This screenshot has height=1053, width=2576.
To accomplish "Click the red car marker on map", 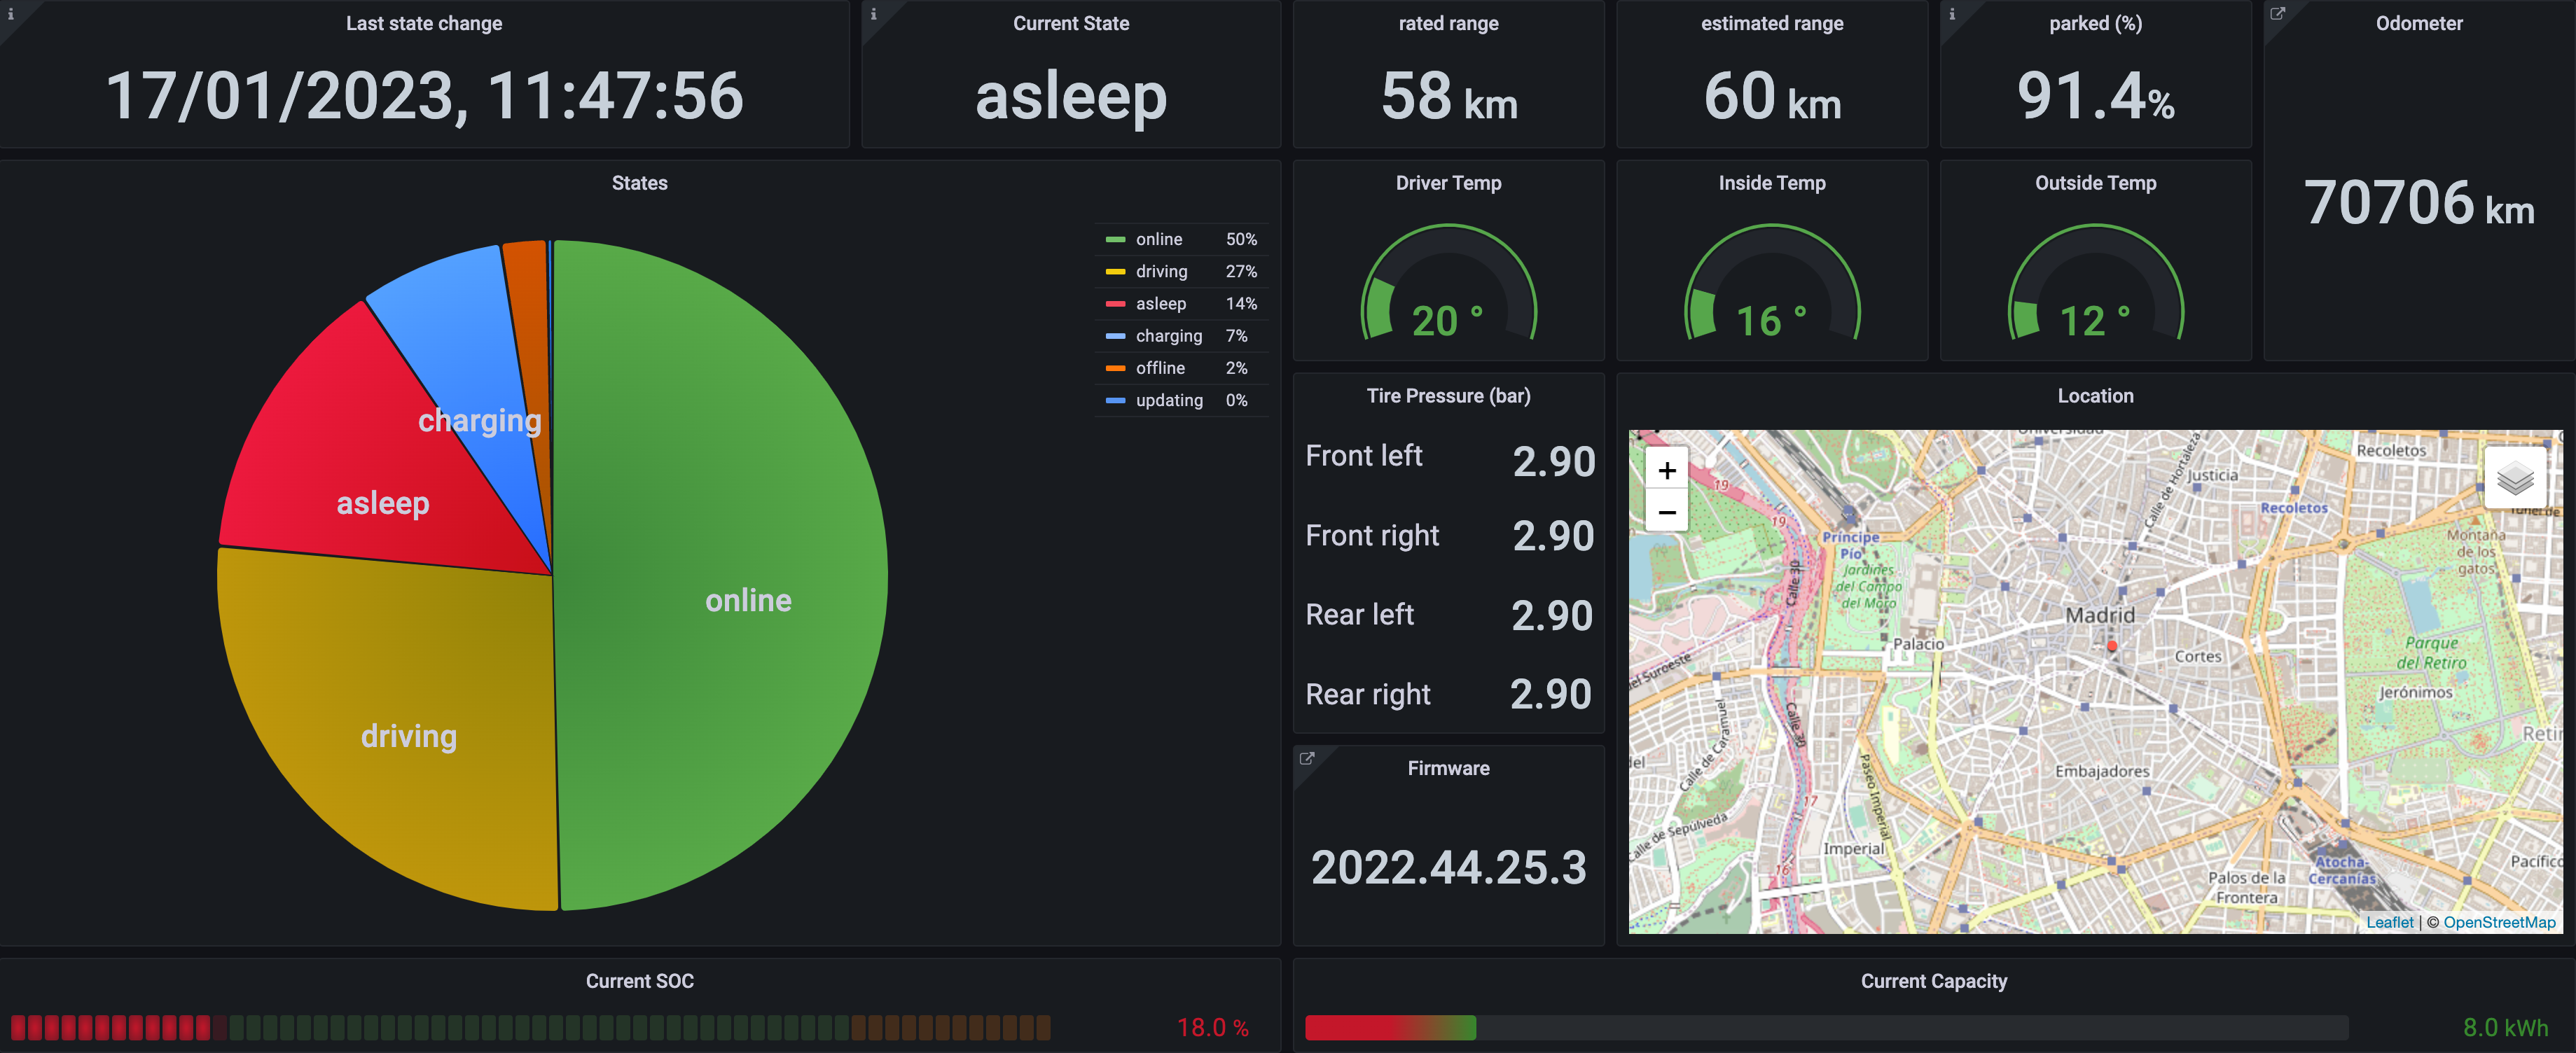I will click(x=2112, y=646).
